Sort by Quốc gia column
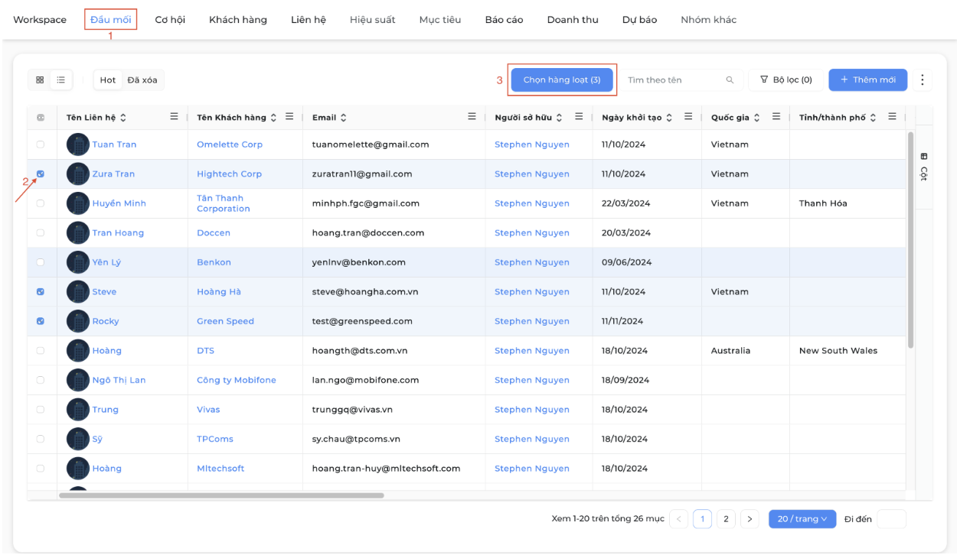This screenshot has height=555, width=957. coord(757,118)
